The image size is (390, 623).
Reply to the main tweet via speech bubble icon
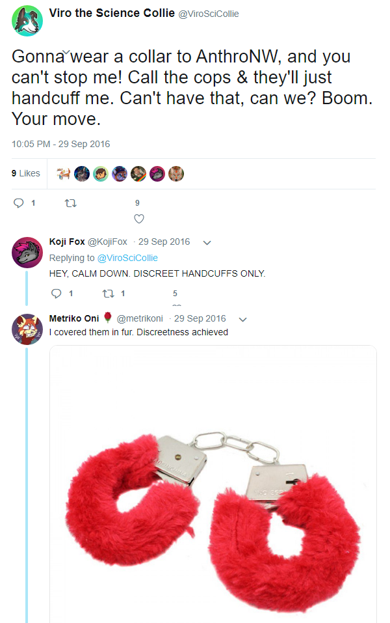[x=19, y=203]
